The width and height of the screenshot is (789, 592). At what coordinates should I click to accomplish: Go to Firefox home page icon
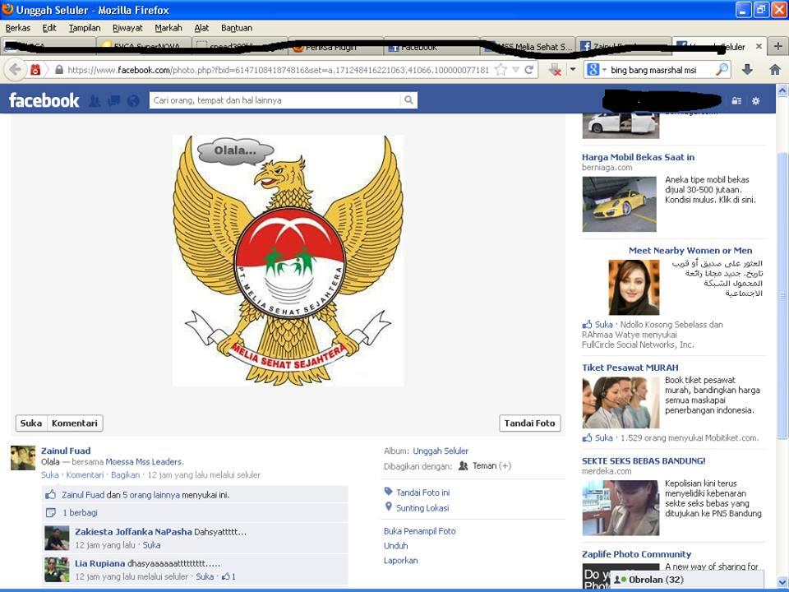(x=775, y=69)
